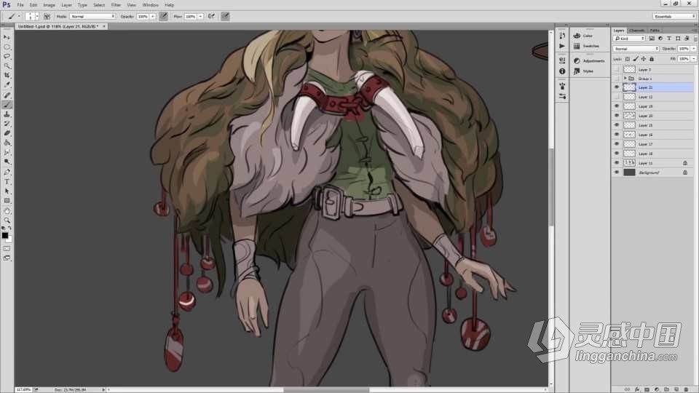Click the background color swatch
This screenshot has width=699, height=393.
pos(9,240)
